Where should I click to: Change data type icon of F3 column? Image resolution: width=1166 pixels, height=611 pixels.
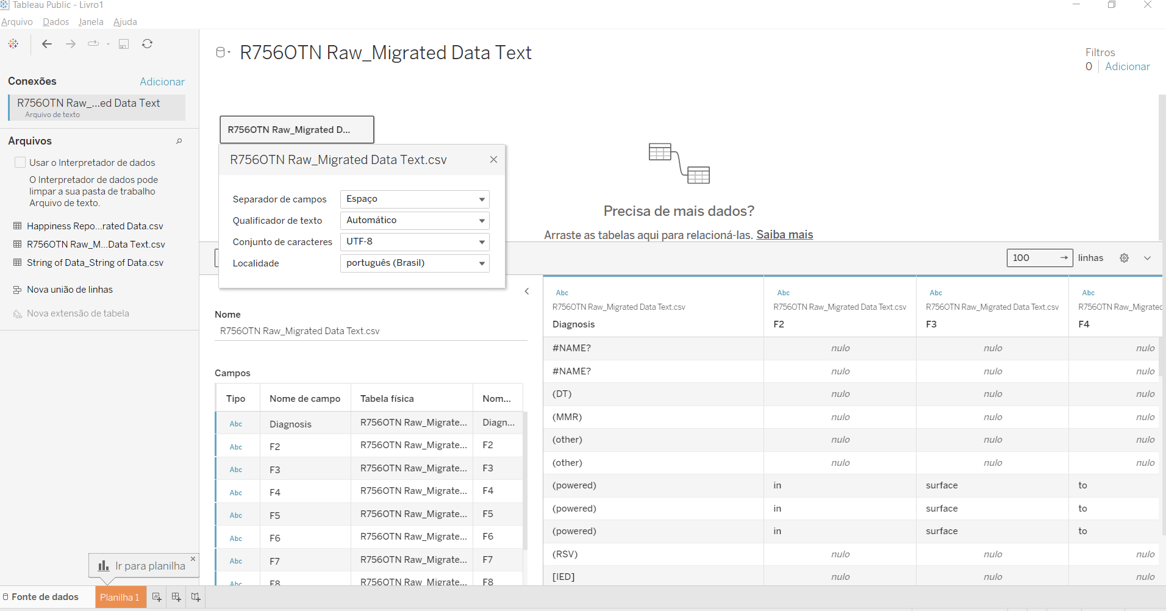(x=936, y=293)
